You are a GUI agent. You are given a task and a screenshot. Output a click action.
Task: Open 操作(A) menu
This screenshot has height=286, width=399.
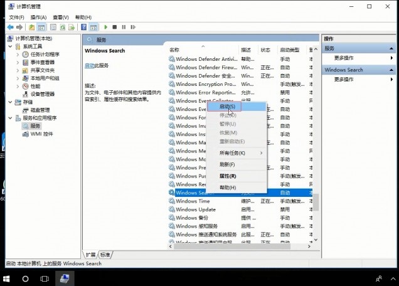(38, 18)
